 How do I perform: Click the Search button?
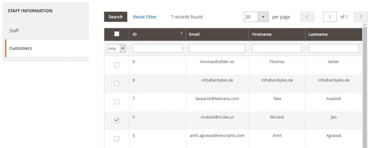(116, 17)
